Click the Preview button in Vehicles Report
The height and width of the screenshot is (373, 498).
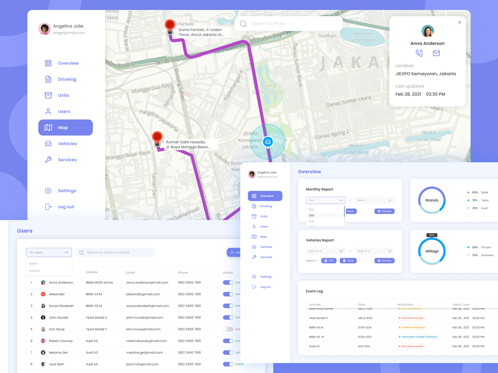tap(384, 260)
